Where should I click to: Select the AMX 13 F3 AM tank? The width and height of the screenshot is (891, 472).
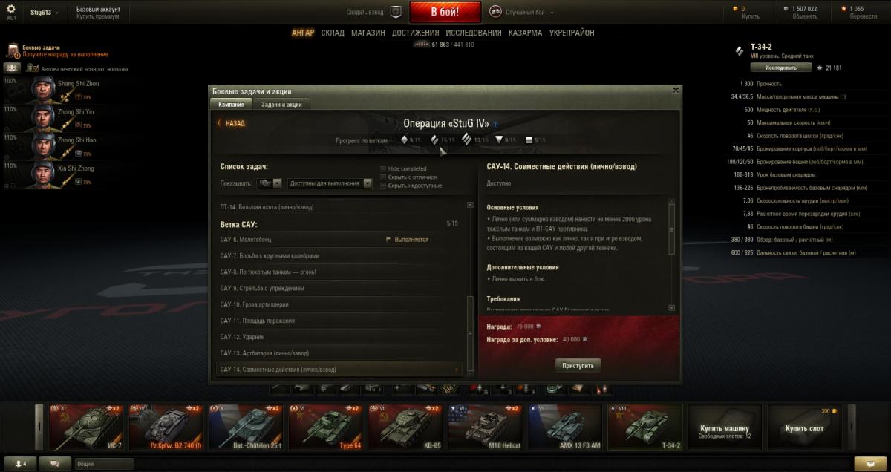pyautogui.click(x=567, y=427)
